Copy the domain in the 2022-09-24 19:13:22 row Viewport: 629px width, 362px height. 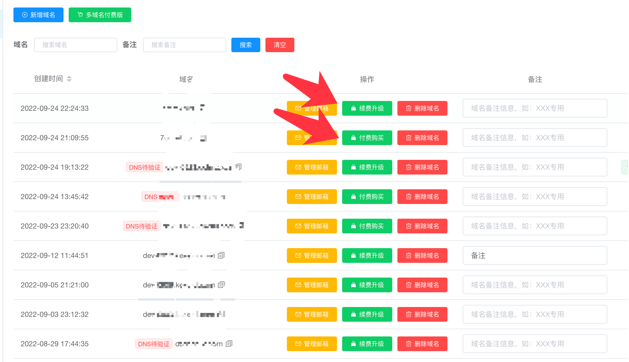239,167
